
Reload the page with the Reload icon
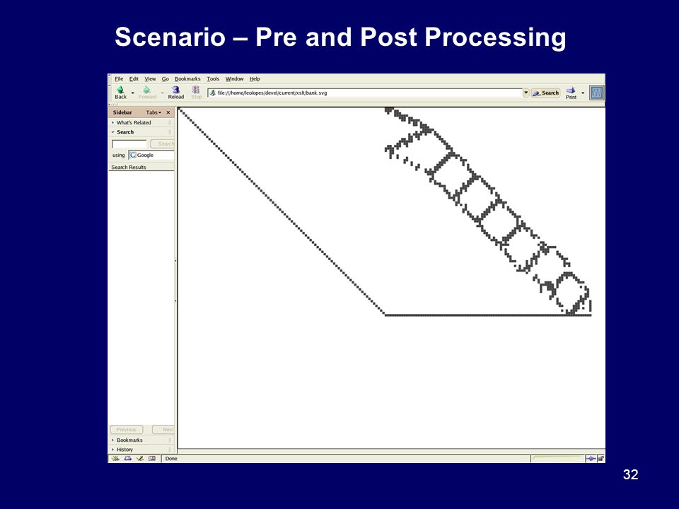pos(175,90)
